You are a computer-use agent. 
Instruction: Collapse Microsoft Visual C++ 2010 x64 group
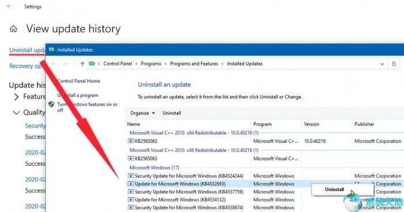click(x=194, y=133)
